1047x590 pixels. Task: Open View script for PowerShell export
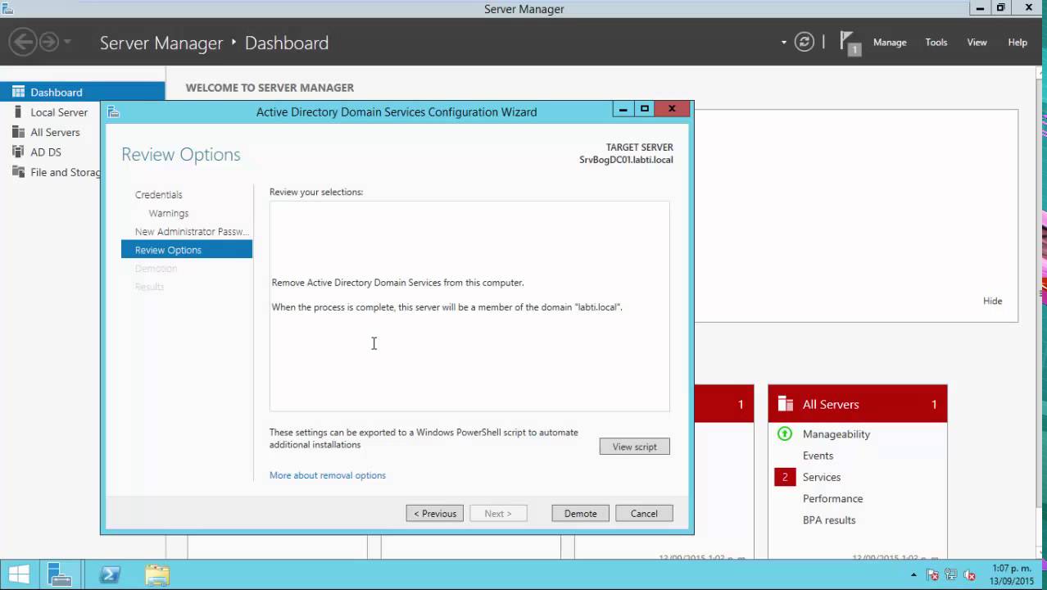[x=634, y=447]
